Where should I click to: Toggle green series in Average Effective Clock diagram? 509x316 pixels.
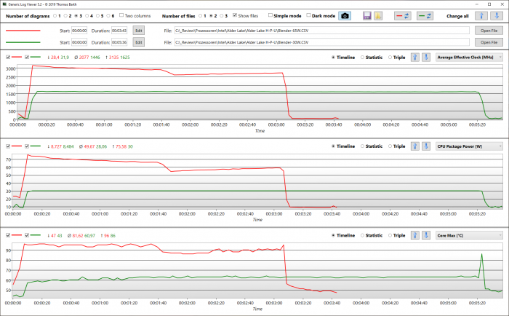[27, 58]
